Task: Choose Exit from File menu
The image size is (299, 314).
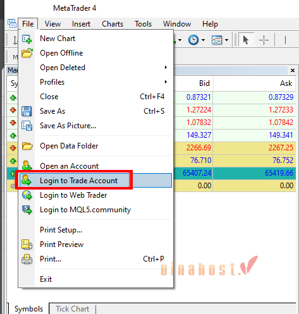Action: (x=95, y=279)
